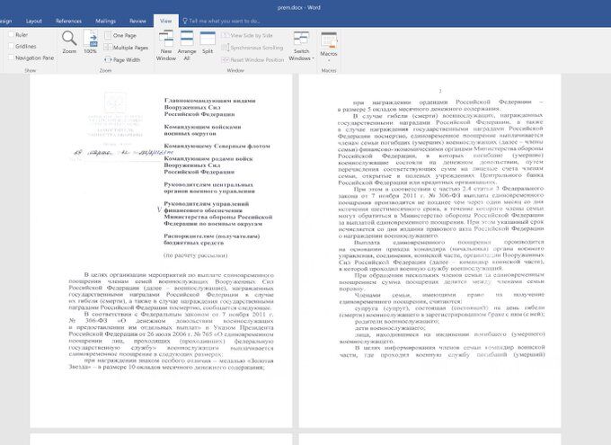This screenshot has width=611, height=445.
Task: Click Reset Window Position
Action: [x=252, y=59]
